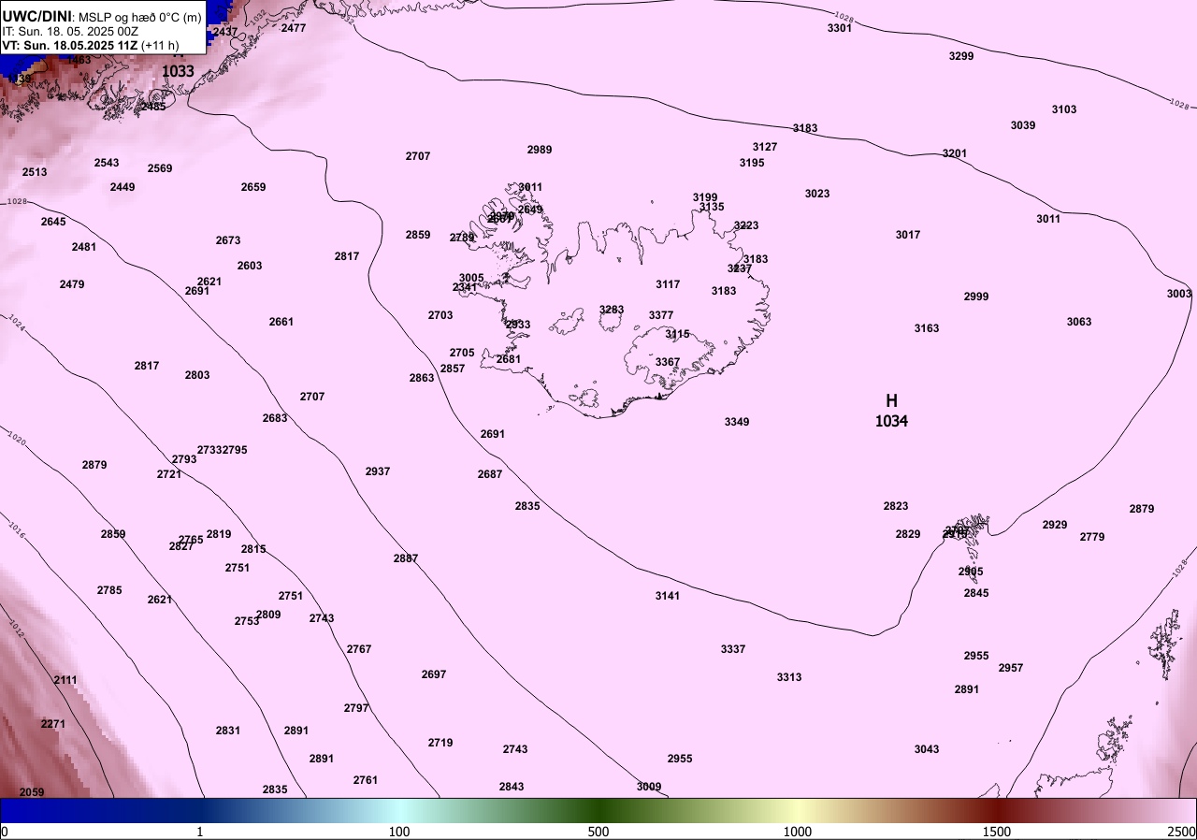Click the 2863 height value
The width and height of the screenshot is (1197, 840).
pyautogui.click(x=422, y=378)
